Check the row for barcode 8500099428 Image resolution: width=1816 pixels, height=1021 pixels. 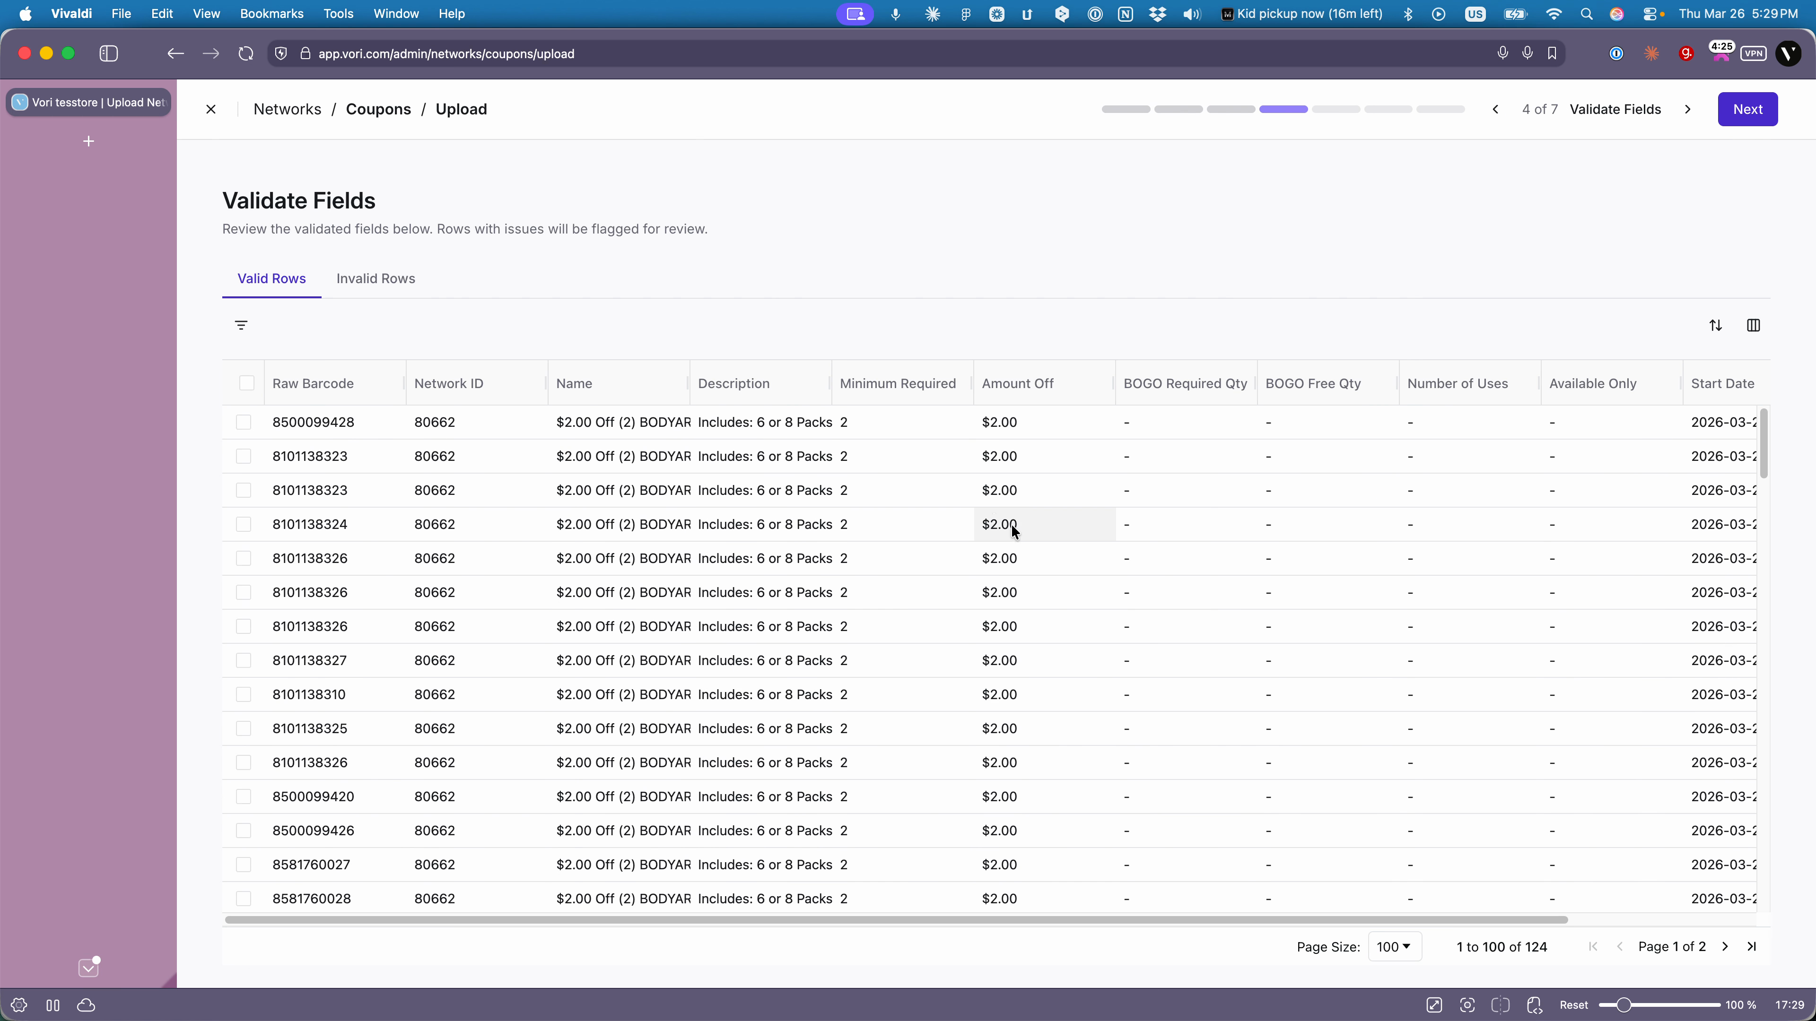point(243,422)
